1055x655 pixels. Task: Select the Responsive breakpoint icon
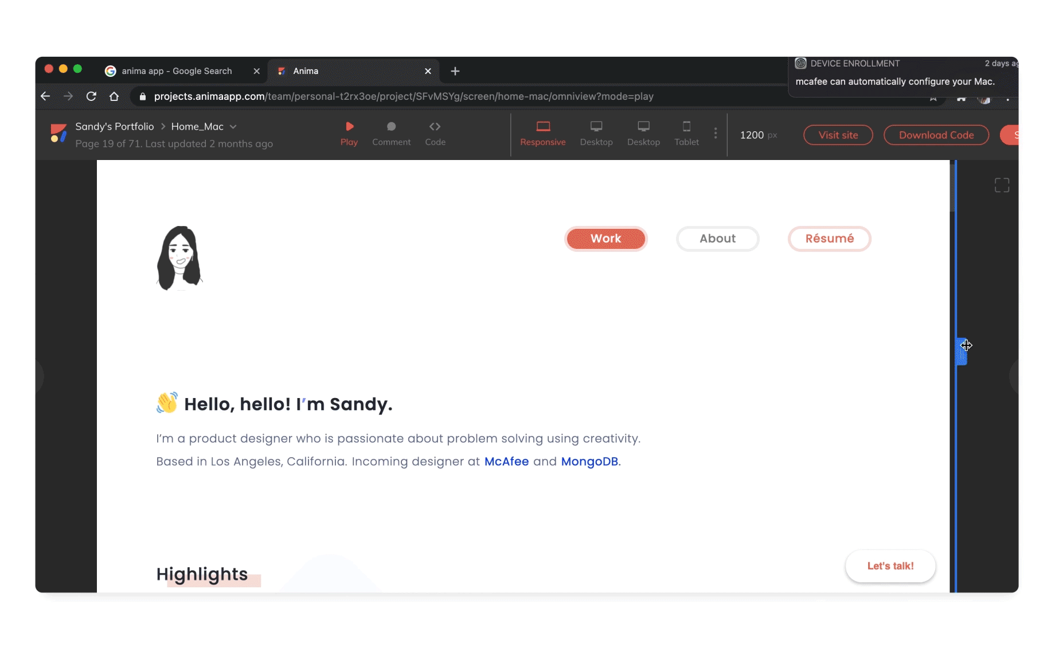[x=542, y=127]
